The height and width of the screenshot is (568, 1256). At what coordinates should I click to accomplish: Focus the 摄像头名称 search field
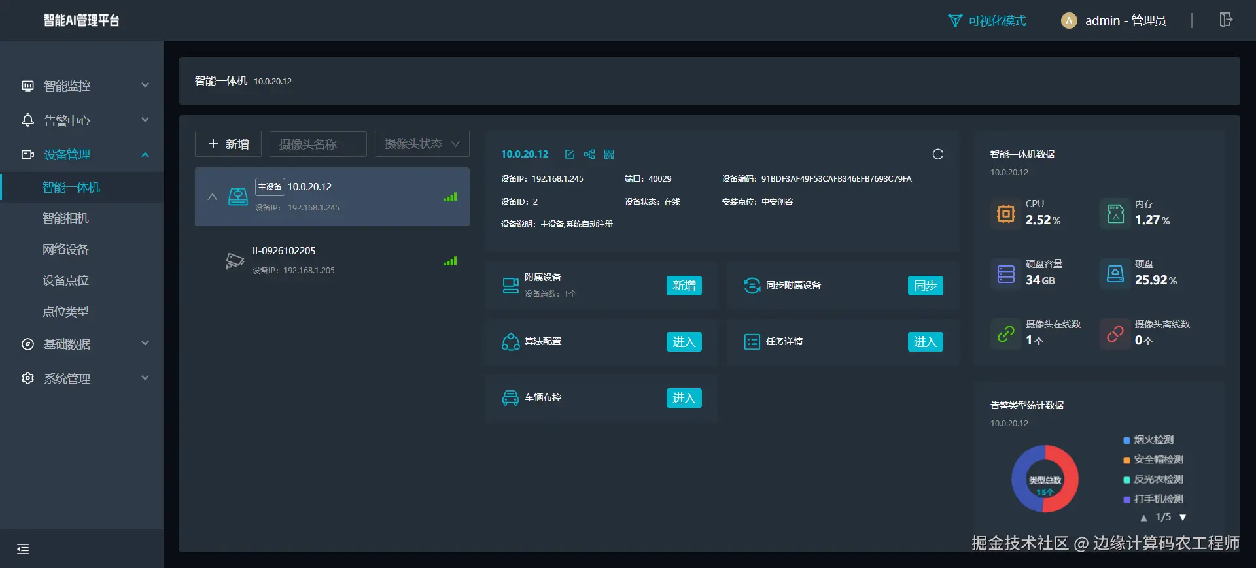tap(318, 144)
